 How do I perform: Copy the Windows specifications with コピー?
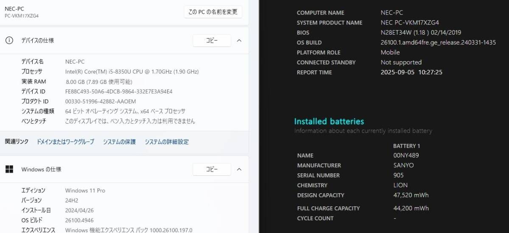tap(212, 169)
